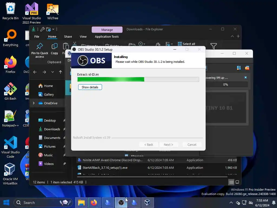Launch Visual Studio Code from desktop
Screen dimensions: 277x208
click(x=11, y=147)
